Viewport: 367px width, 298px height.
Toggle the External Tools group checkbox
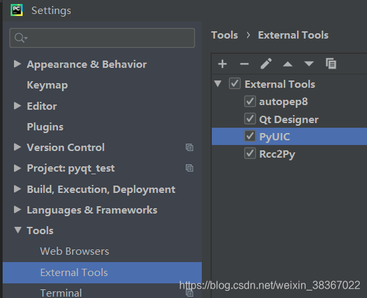(234, 84)
